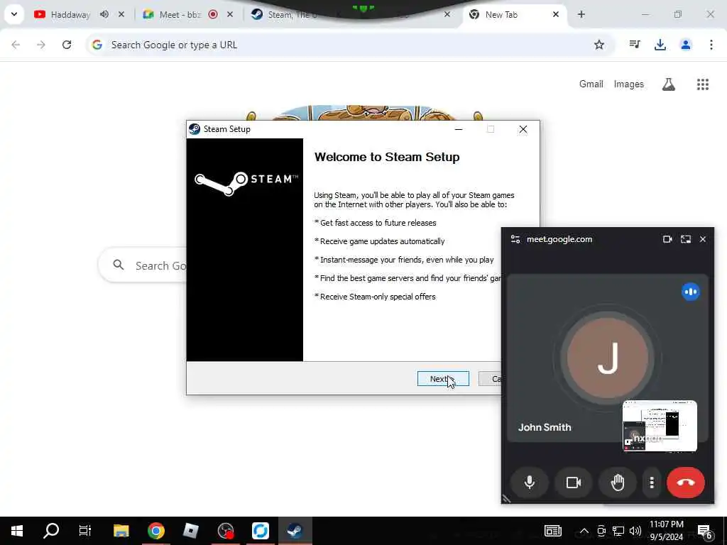The height and width of the screenshot is (545, 727).
Task: Open the news widget icon in taskbar
Action: (552, 531)
